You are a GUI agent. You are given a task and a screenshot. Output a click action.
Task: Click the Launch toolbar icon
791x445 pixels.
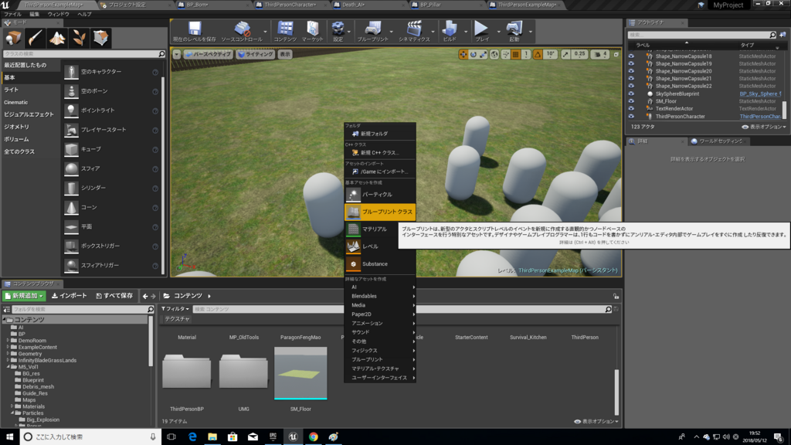514,31
